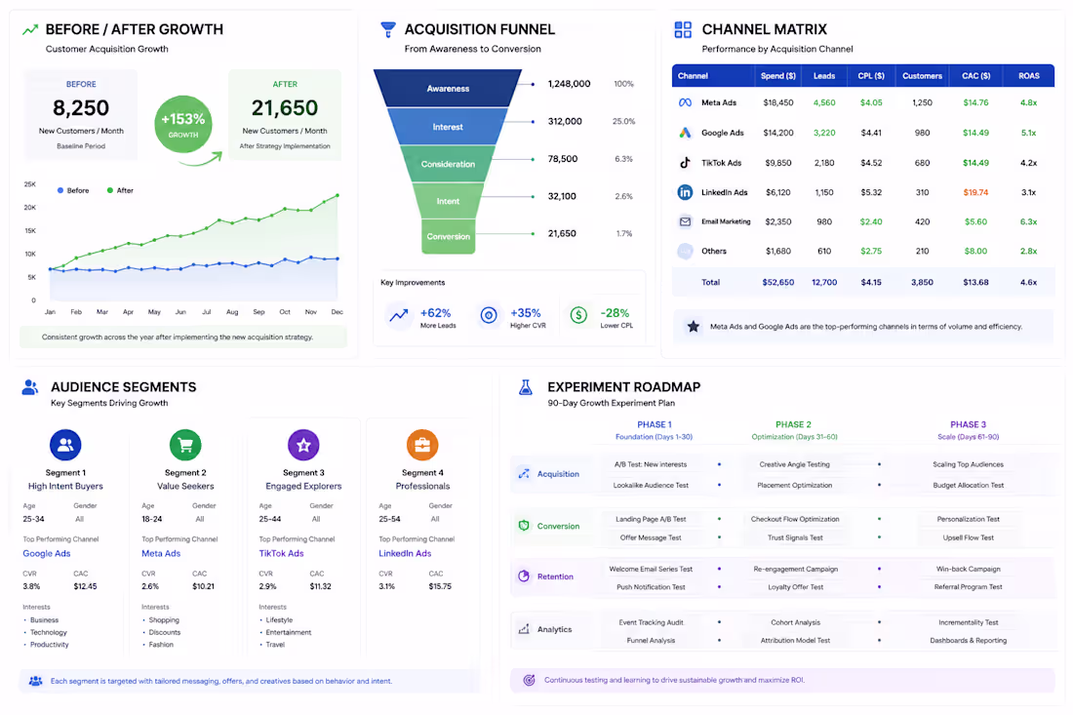Click the Segment 3 star icon

tap(303, 445)
